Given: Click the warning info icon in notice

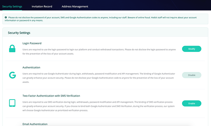Looking at the screenshot, I should (6, 17).
